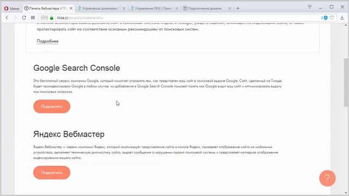Open the tab menu icon
349x196 pixels.
310,7
